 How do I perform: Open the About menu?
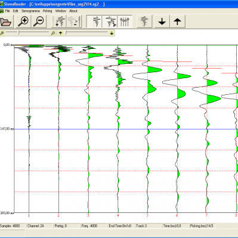pos(73,11)
